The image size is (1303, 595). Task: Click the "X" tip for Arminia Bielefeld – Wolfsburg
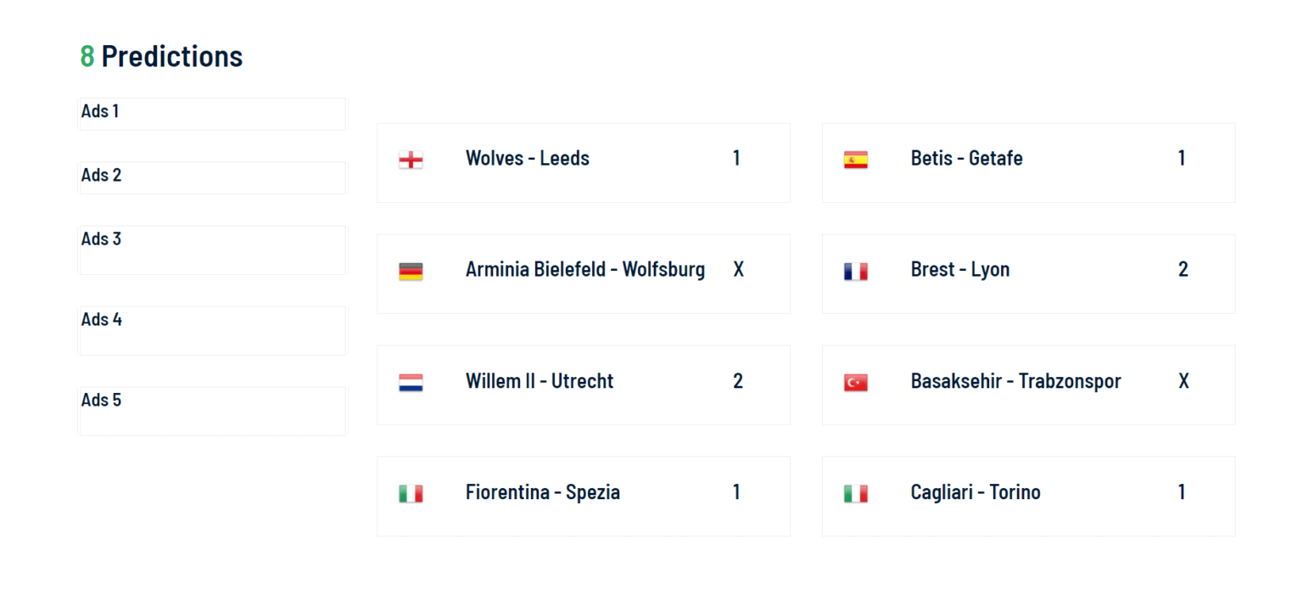click(738, 269)
